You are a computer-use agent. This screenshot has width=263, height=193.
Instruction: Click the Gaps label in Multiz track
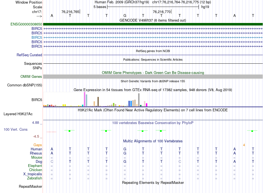38,145
